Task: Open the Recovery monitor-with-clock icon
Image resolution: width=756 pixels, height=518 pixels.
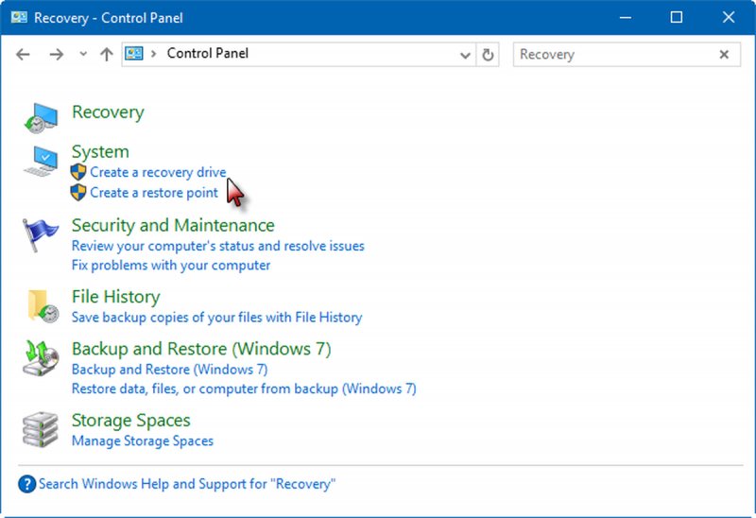Action: tap(41, 117)
